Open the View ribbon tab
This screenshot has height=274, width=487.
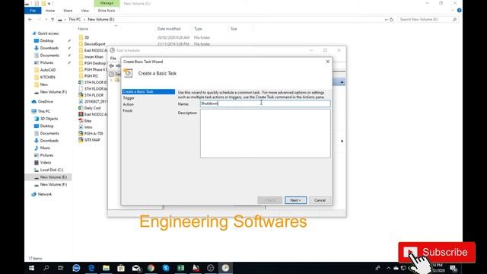coord(84,11)
